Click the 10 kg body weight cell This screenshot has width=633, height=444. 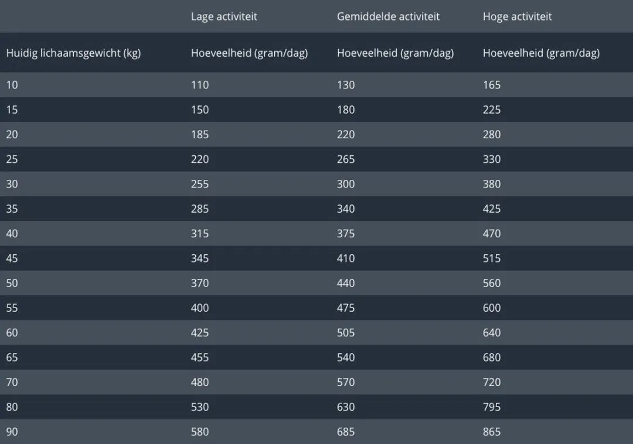(x=12, y=85)
